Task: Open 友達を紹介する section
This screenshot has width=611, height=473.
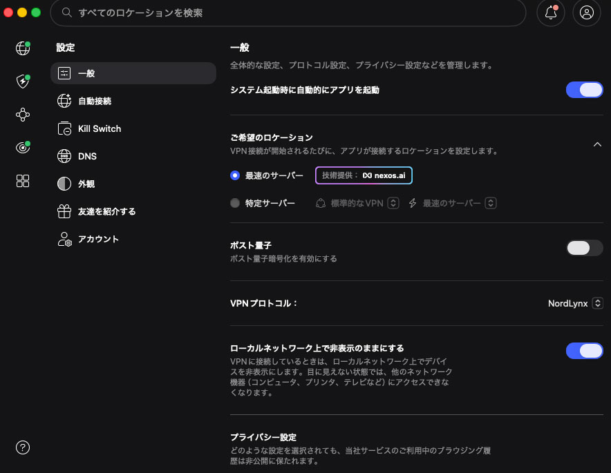Action: tap(133, 211)
